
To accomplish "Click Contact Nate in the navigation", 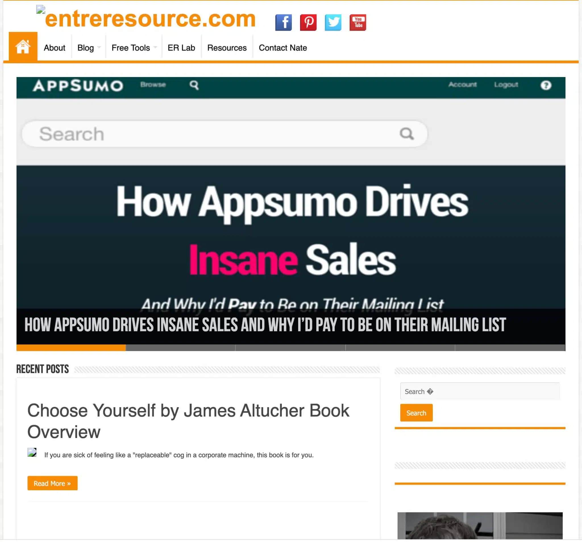I will (283, 48).
